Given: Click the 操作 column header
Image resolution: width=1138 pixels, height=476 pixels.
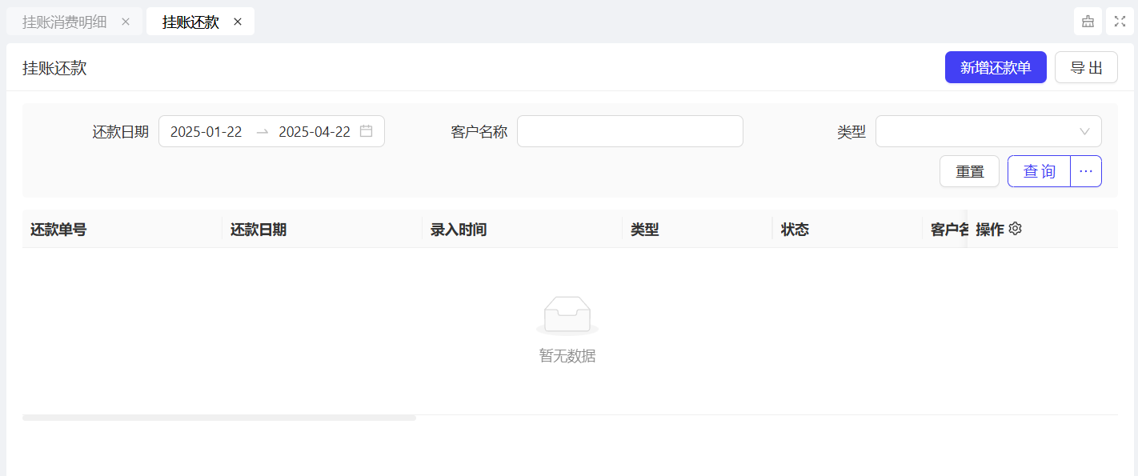Looking at the screenshot, I should point(1042,230).
